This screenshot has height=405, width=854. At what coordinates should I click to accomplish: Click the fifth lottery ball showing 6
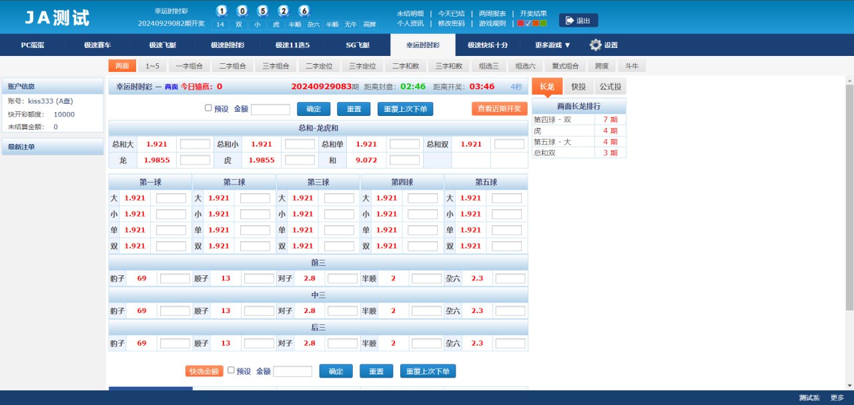pos(304,11)
